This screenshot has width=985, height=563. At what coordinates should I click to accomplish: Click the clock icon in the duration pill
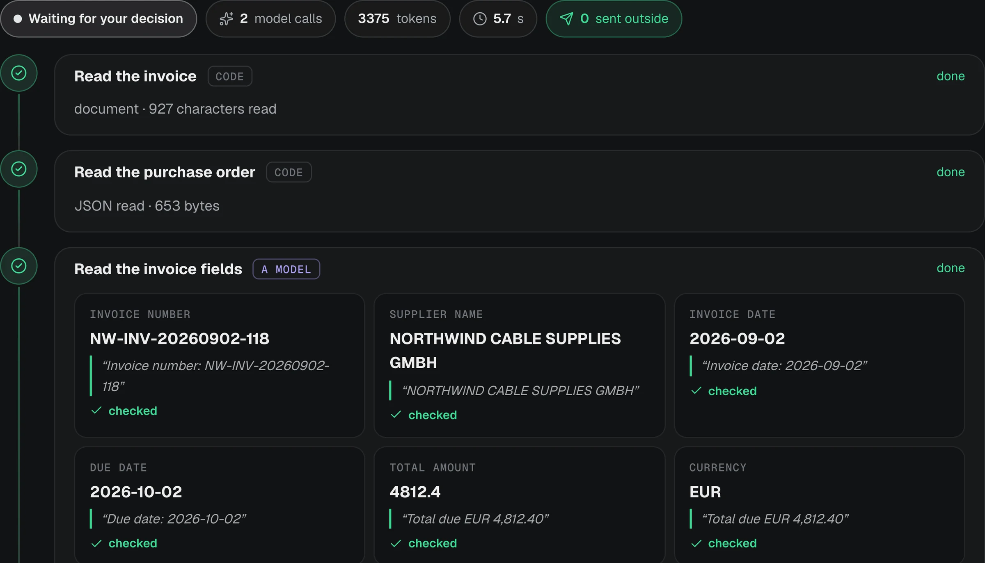[x=480, y=19]
